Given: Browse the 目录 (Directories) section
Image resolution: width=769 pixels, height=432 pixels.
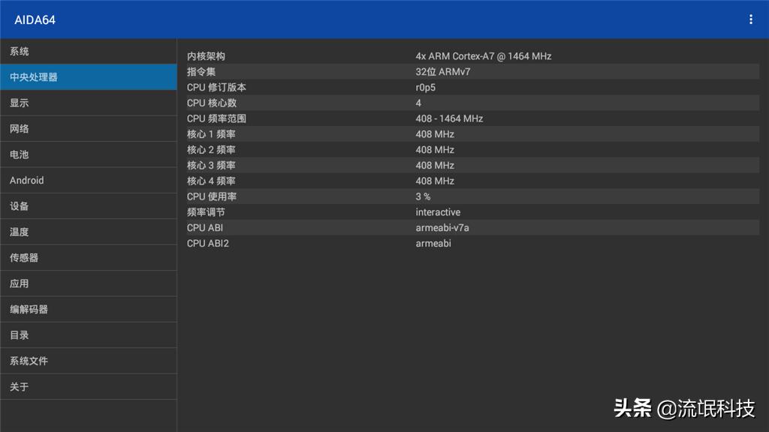Looking at the screenshot, I should (89, 334).
